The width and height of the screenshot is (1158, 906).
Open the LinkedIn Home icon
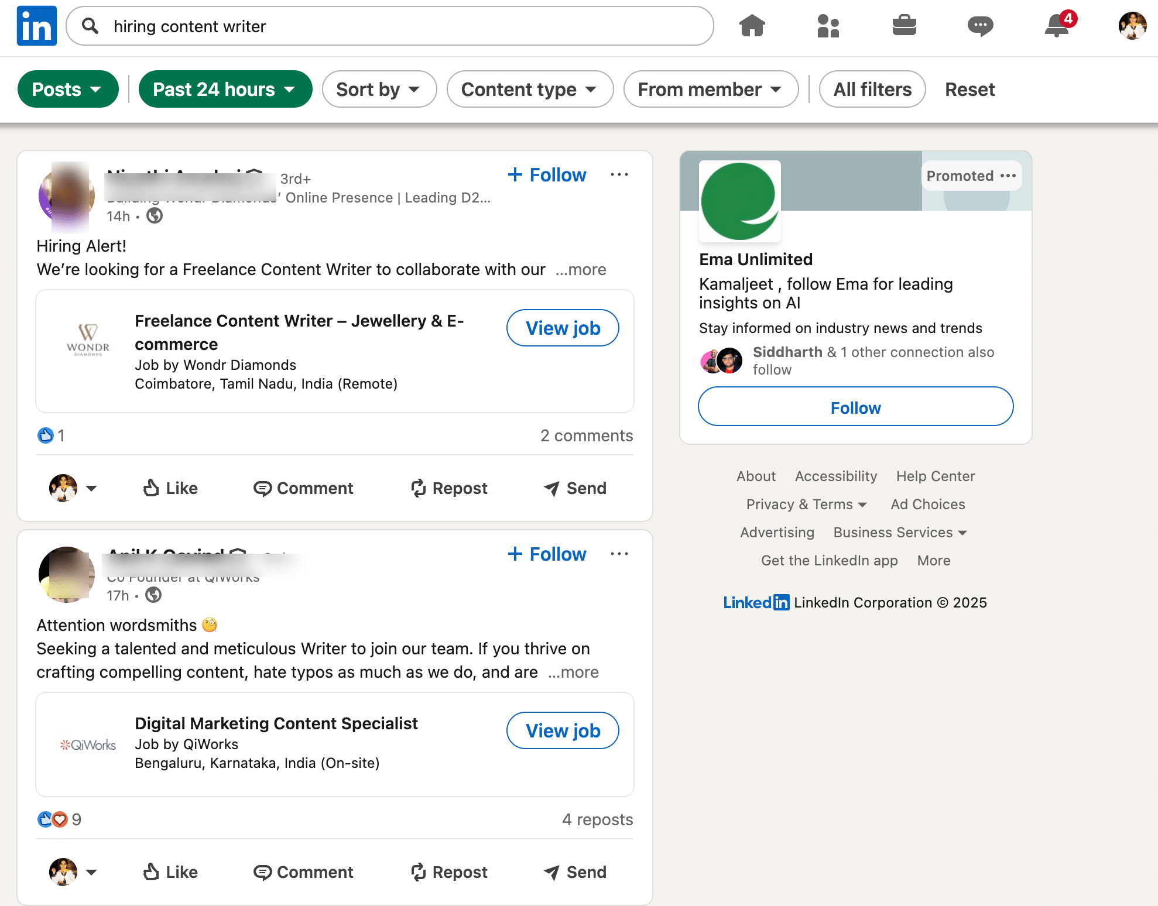753,26
